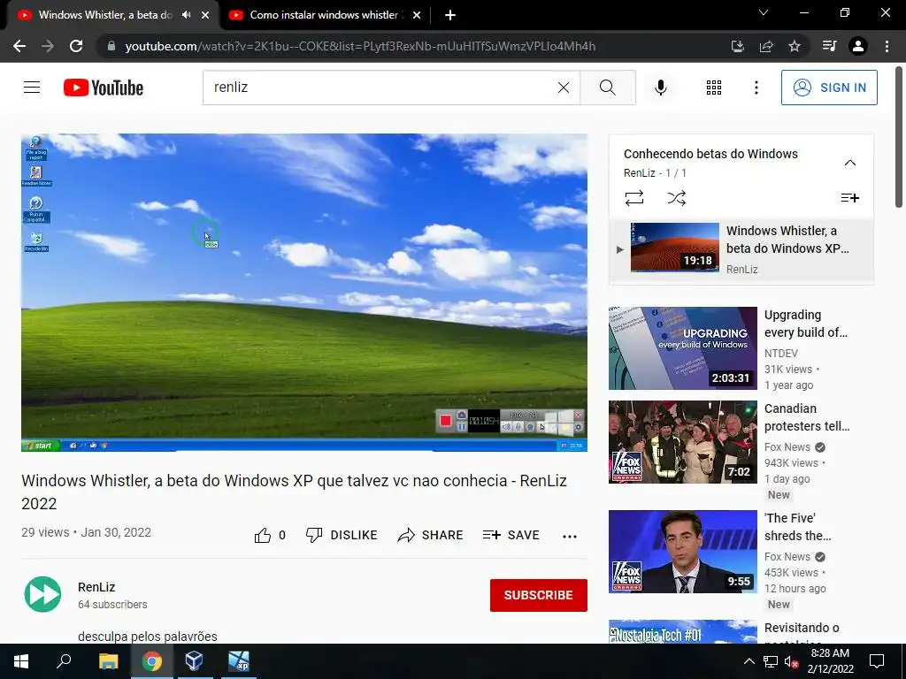Click the video title text
Viewport: 906px width, 679px height.
pyautogui.click(x=294, y=492)
